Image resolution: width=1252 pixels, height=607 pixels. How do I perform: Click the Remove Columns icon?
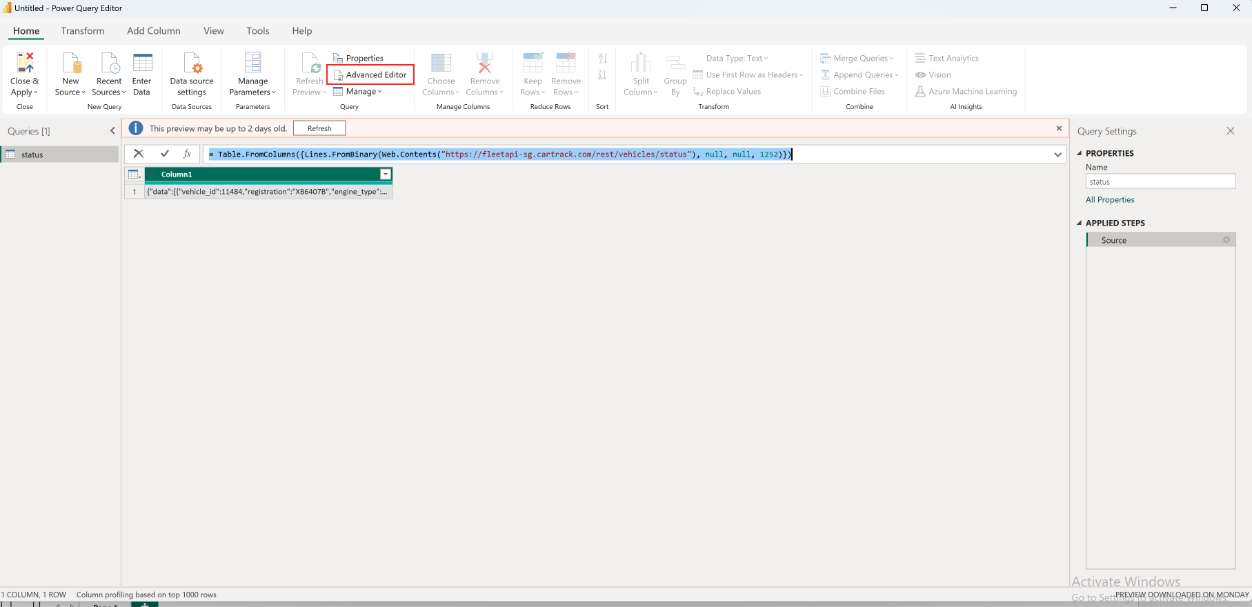(485, 63)
